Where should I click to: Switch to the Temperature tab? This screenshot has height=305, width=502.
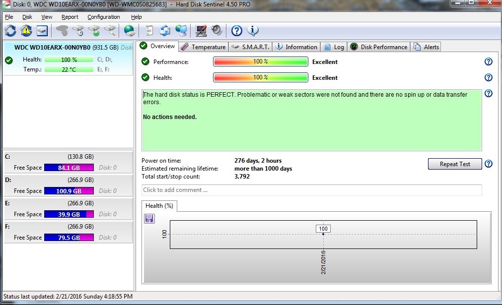coord(203,47)
